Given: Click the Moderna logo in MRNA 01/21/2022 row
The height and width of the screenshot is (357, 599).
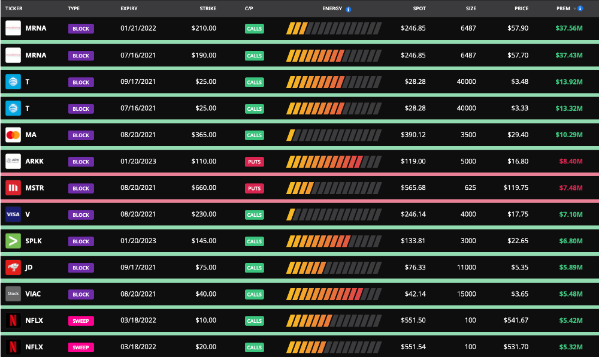Looking at the screenshot, I should pos(13,28).
